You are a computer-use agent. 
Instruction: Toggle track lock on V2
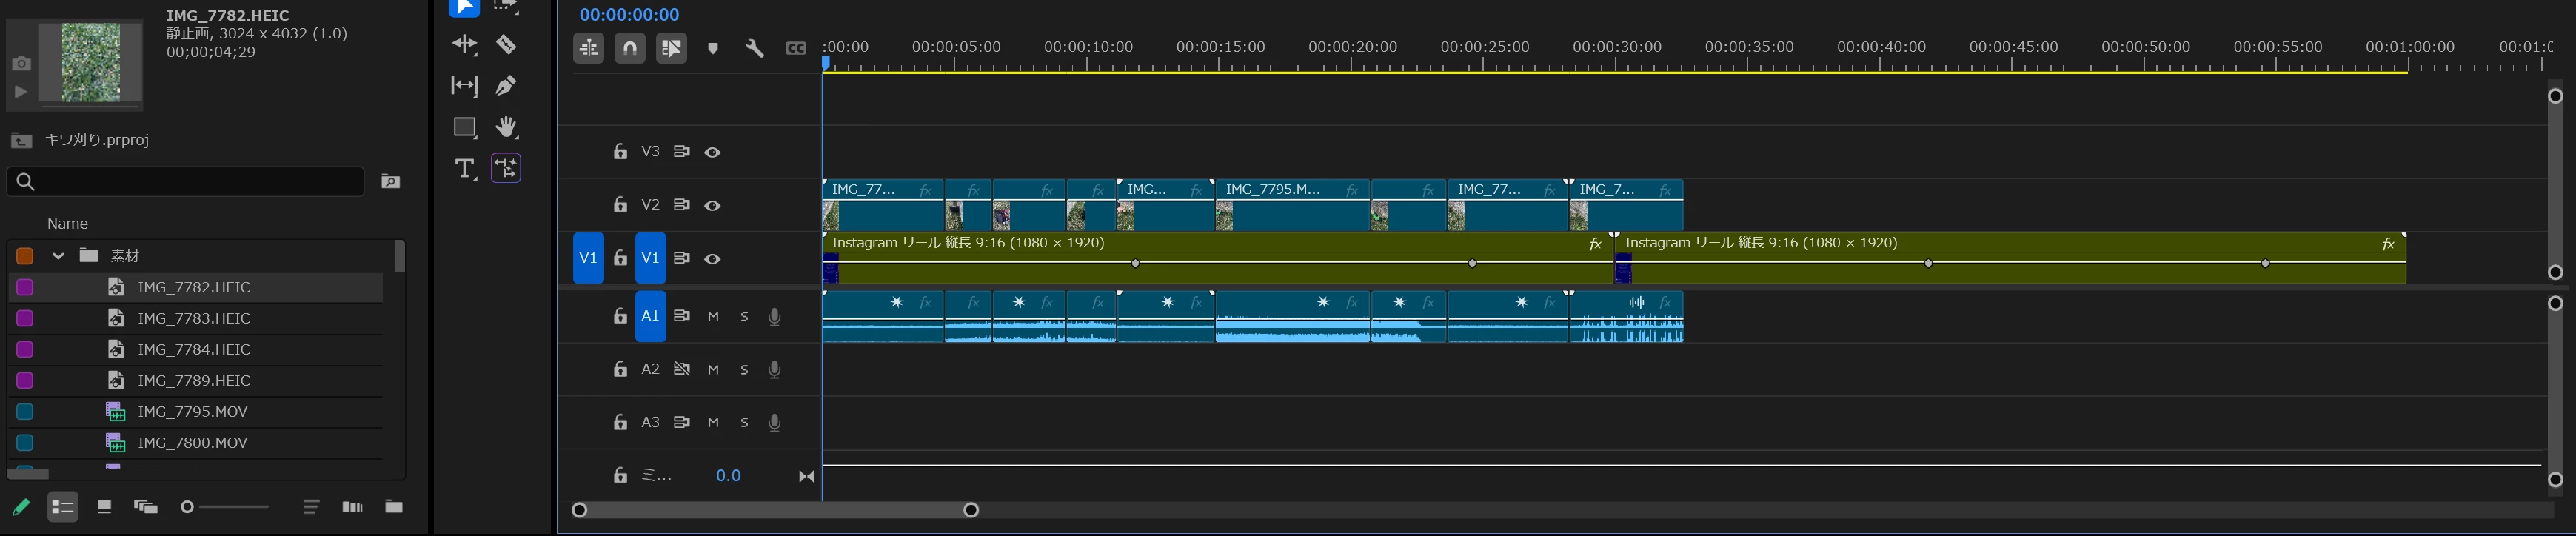pyautogui.click(x=620, y=204)
